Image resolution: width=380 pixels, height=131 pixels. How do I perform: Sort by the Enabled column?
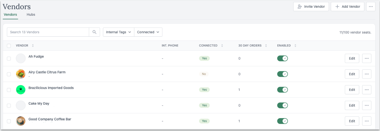pos(295,46)
